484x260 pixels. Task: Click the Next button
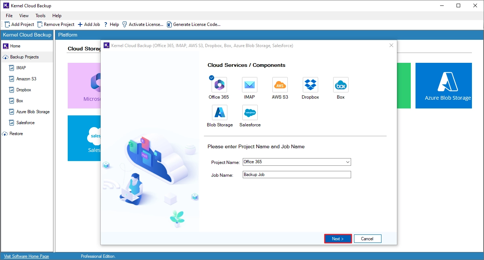point(338,239)
